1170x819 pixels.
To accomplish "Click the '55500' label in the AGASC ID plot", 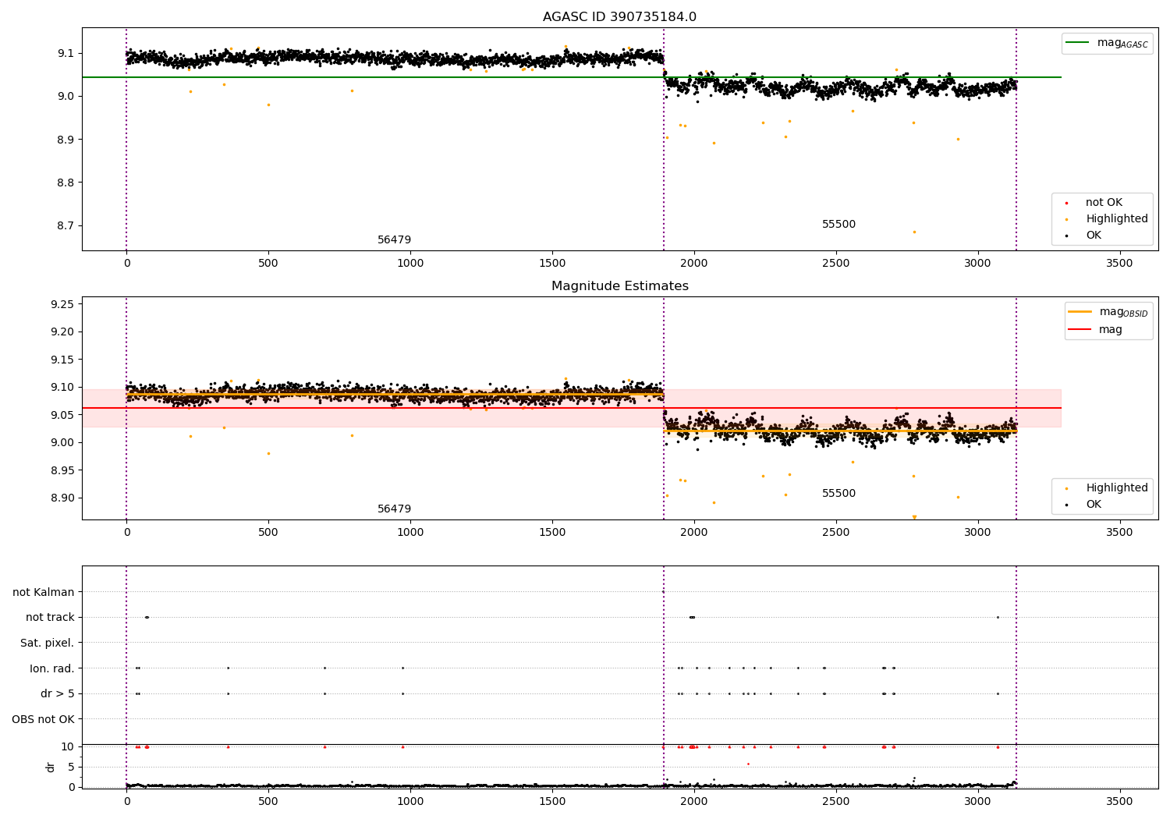I will click(838, 225).
